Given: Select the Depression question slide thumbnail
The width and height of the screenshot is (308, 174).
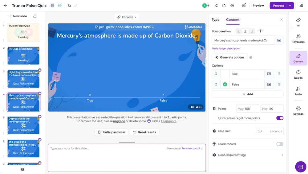Looking at the screenshot, I should [23, 125].
